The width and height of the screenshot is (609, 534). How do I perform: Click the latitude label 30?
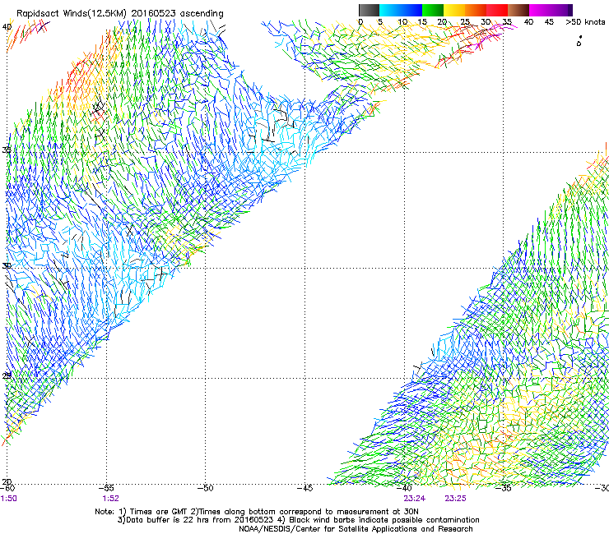coord(7,266)
